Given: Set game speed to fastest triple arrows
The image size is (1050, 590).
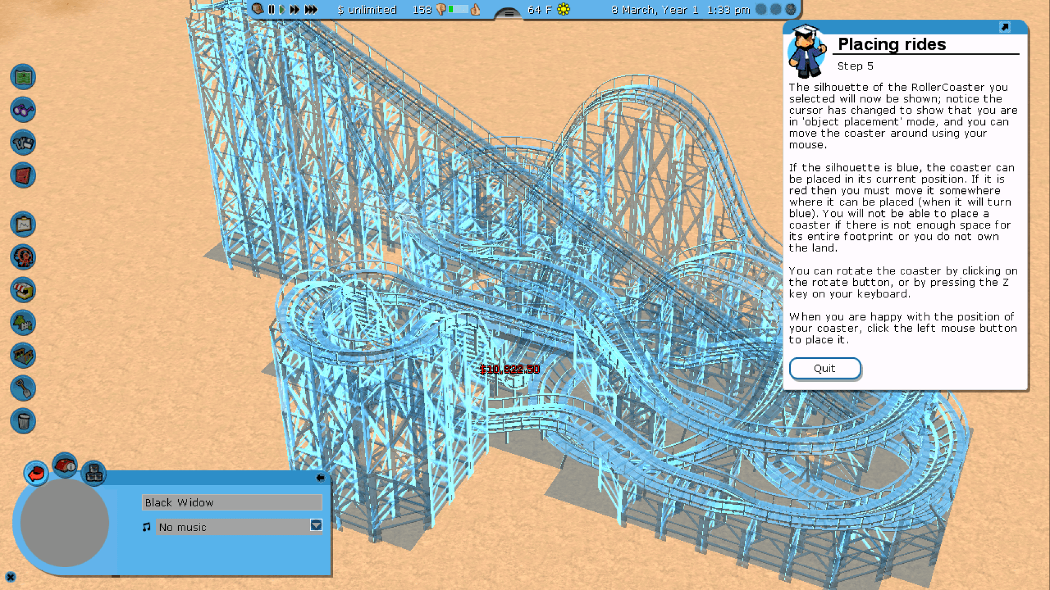Looking at the screenshot, I should point(311,9).
